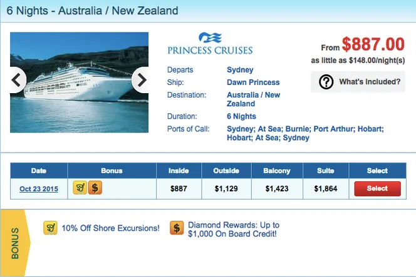Click the yellow BONUS side tab
Image resolution: width=416 pixels, height=277 pixels.
14,242
